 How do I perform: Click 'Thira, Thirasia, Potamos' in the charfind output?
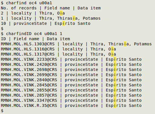click(x=70, y=18)
